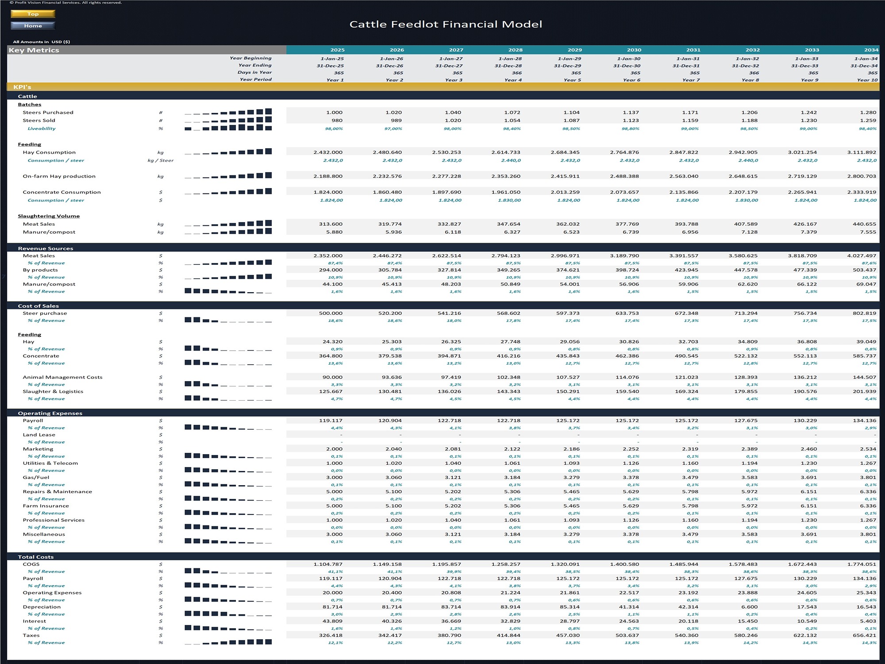Click the Revenue Sources section header

(x=46, y=248)
